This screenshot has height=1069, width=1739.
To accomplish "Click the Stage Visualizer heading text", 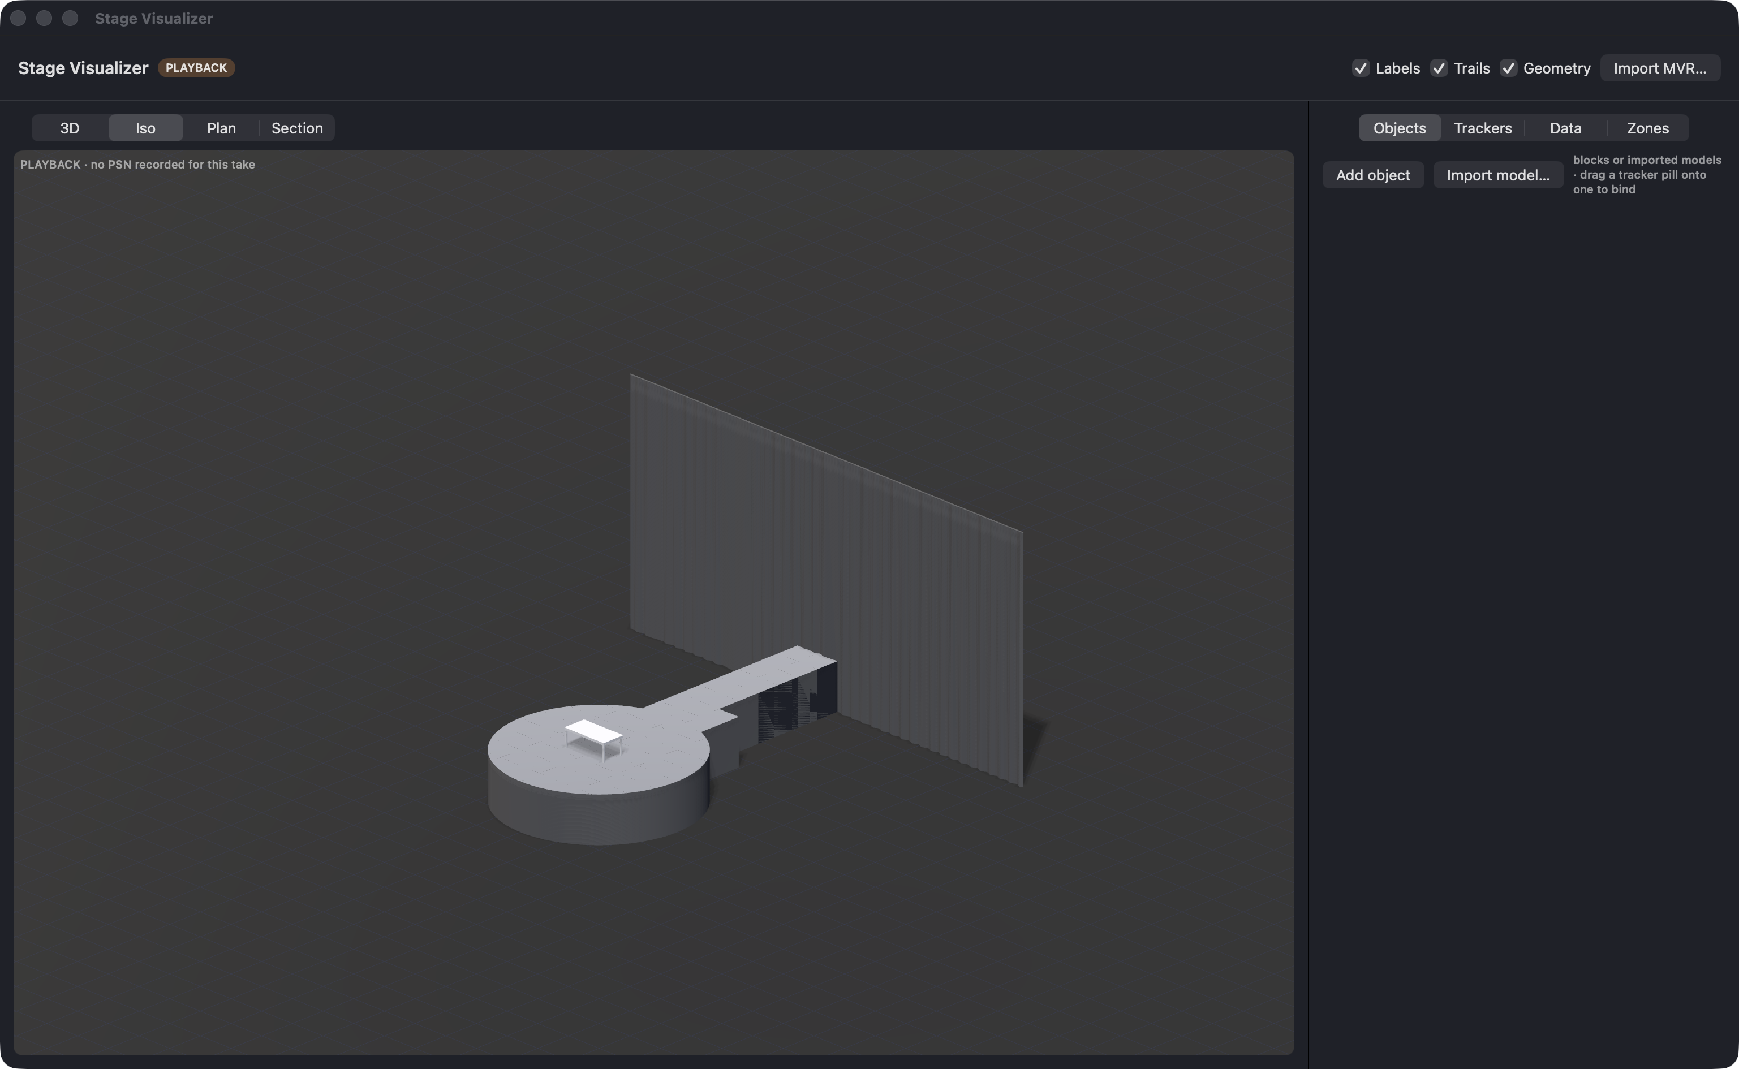I will (x=83, y=68).
